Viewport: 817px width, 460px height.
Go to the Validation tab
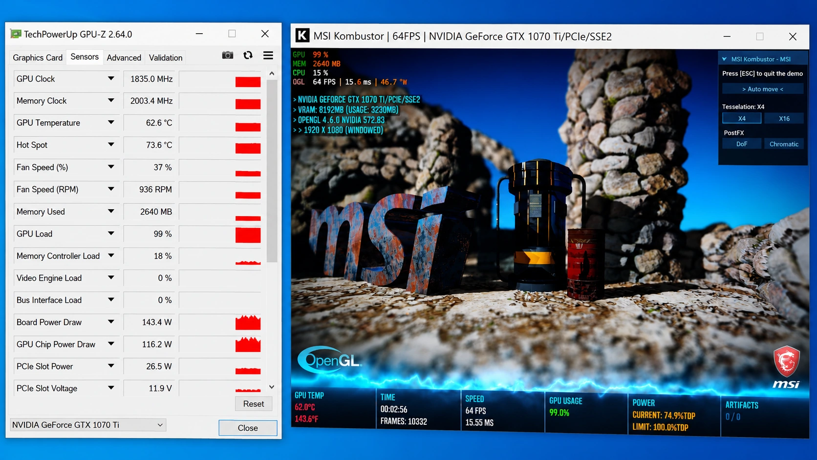(166, 58)
